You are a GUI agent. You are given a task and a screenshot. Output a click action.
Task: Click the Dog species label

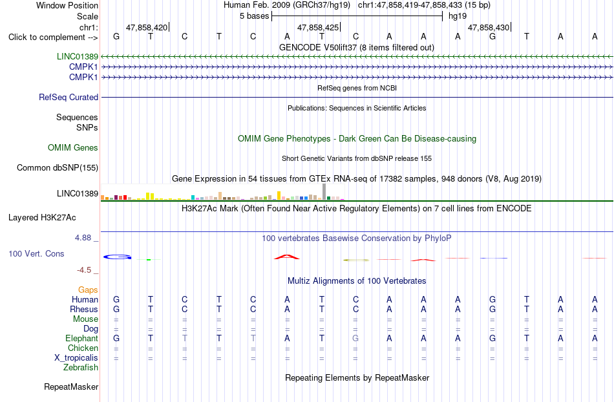(91, 329)
